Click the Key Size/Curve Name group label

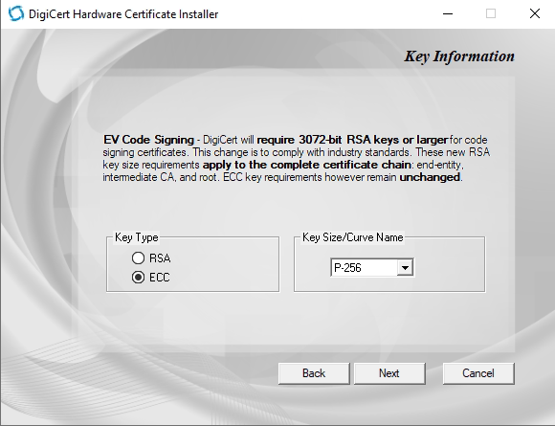pyautogui.click(x=352, y=237)
